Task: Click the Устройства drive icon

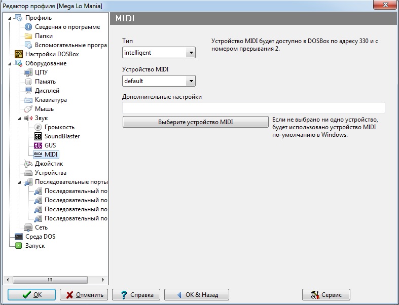Action: point(28,173)
